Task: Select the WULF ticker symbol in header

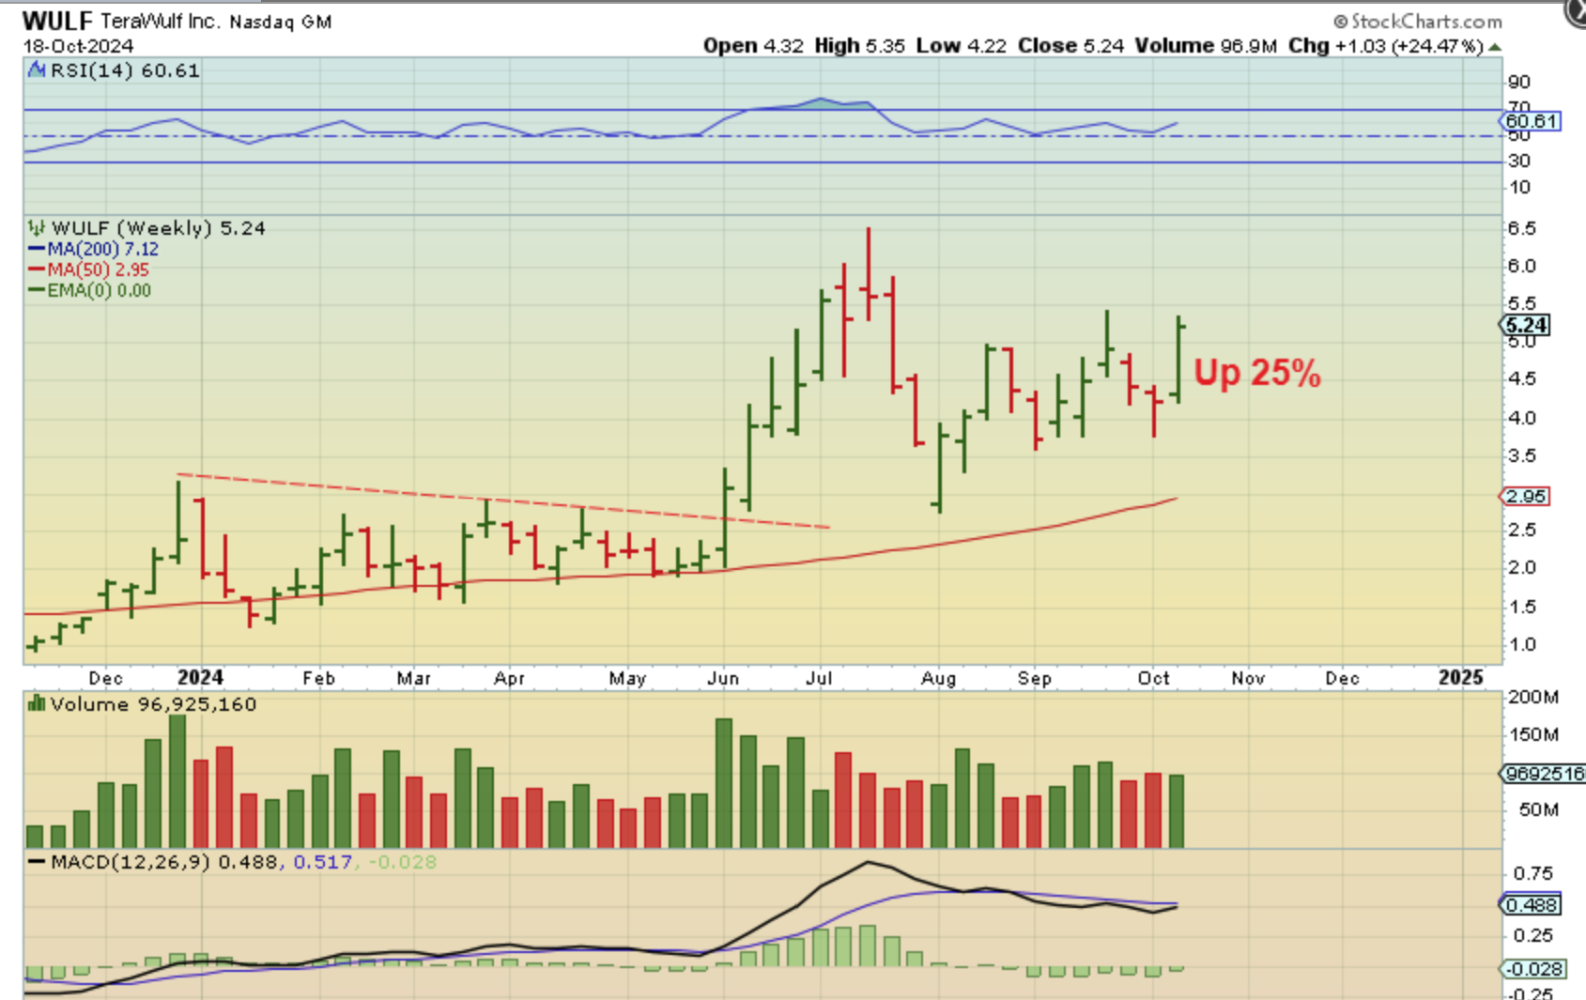Action: point(57,21)
